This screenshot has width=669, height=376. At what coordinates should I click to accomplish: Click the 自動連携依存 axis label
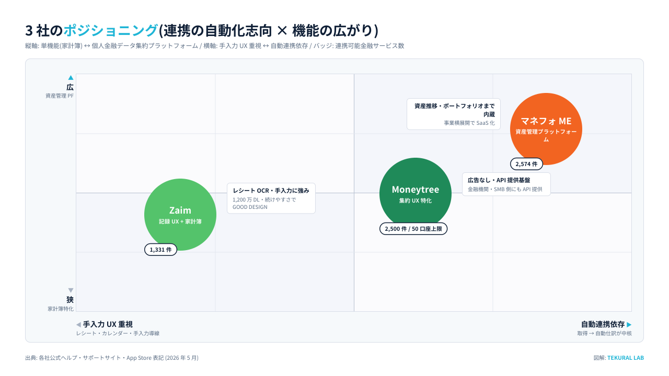tap(603, 324)
